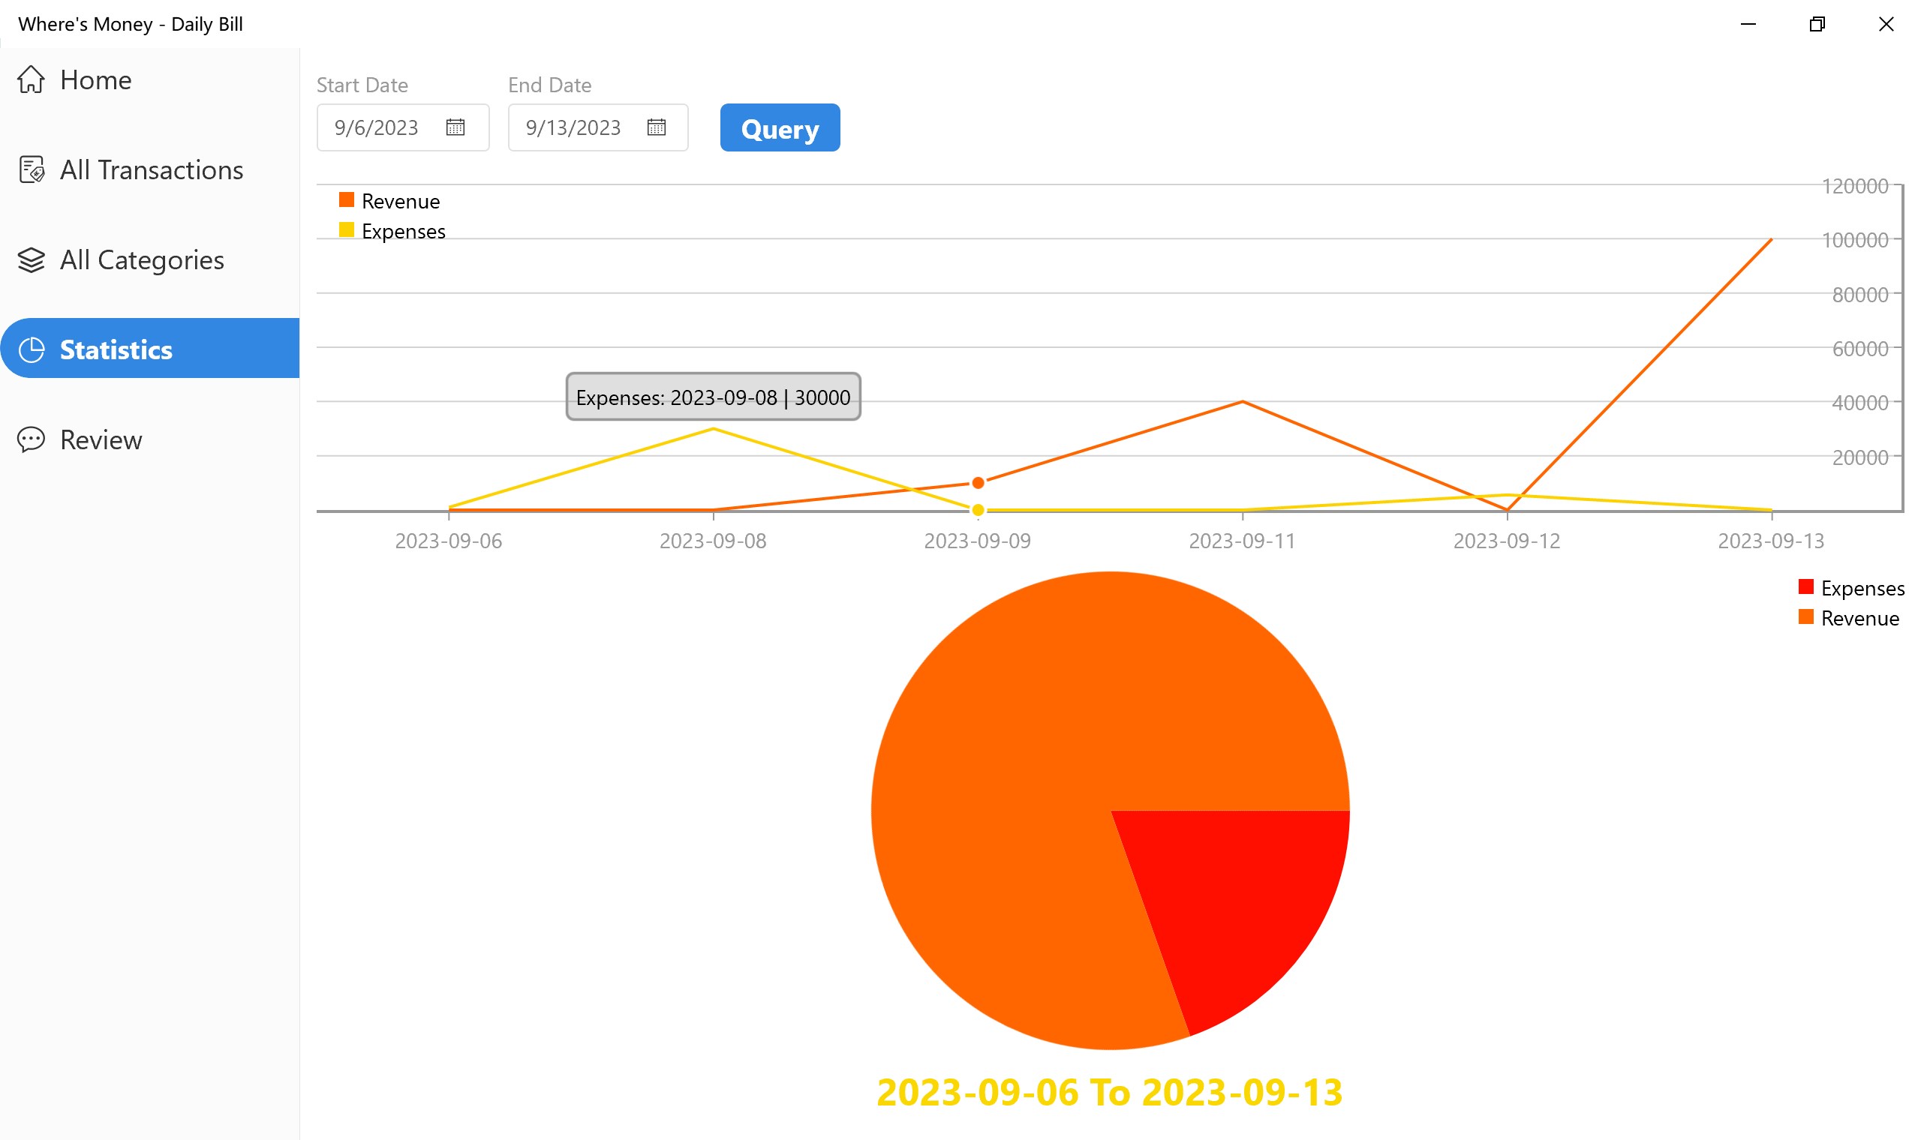
Task: Click the Review speech bubble icon
Action: pos(31,440)
